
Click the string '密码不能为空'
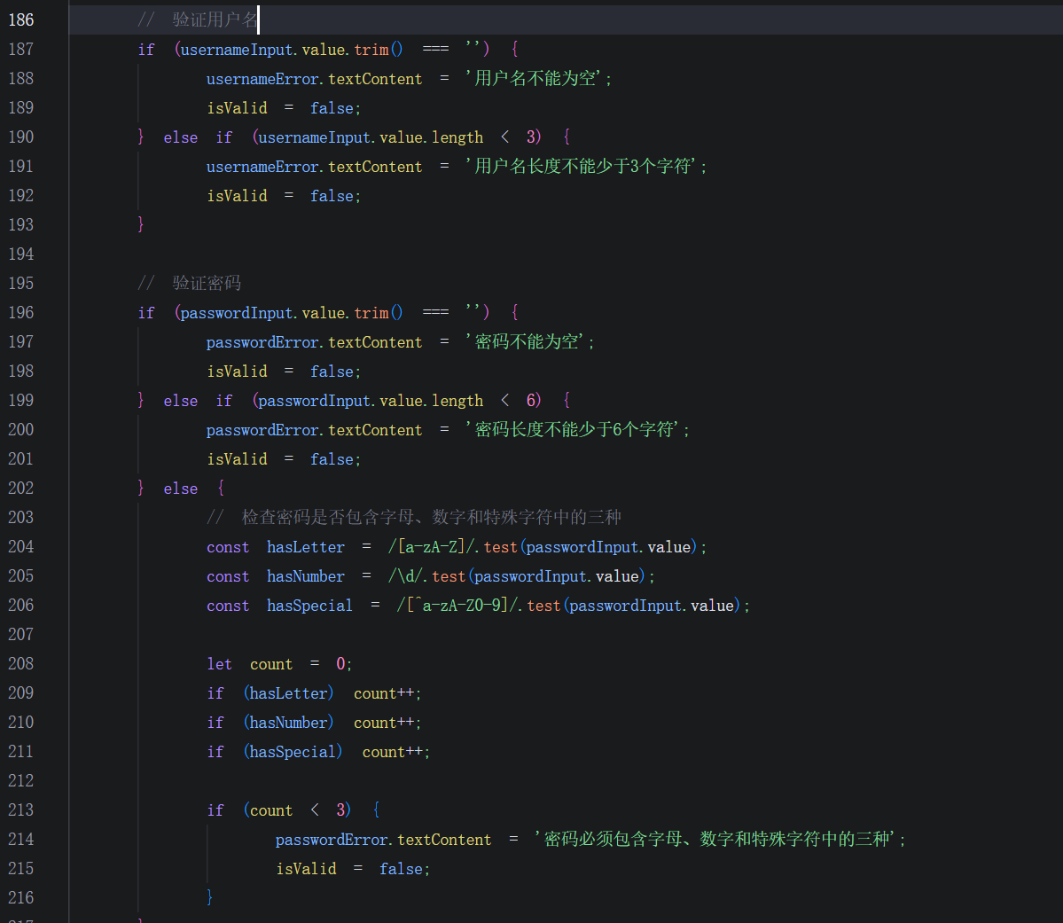pos(526,341)
